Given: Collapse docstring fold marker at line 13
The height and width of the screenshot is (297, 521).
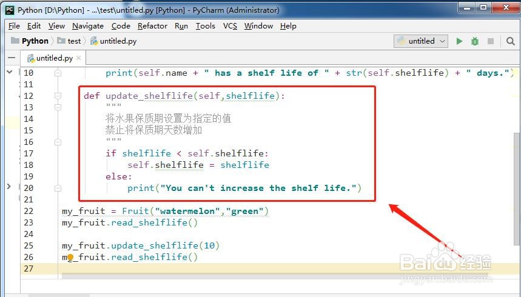Looking at the screenshot, I should (58, 107).
